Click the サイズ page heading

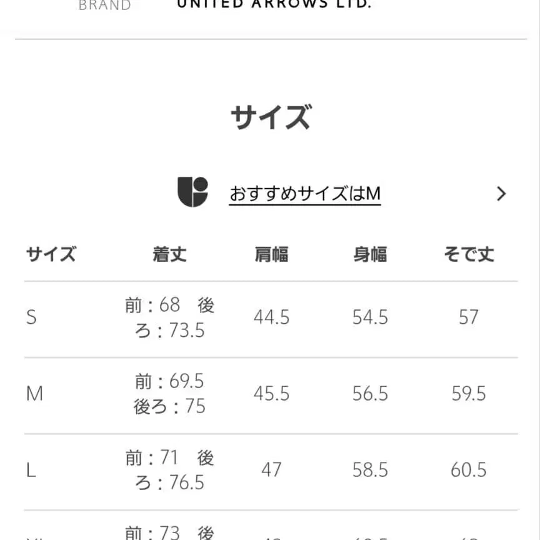pyautogui.click(x=270, y=116)
